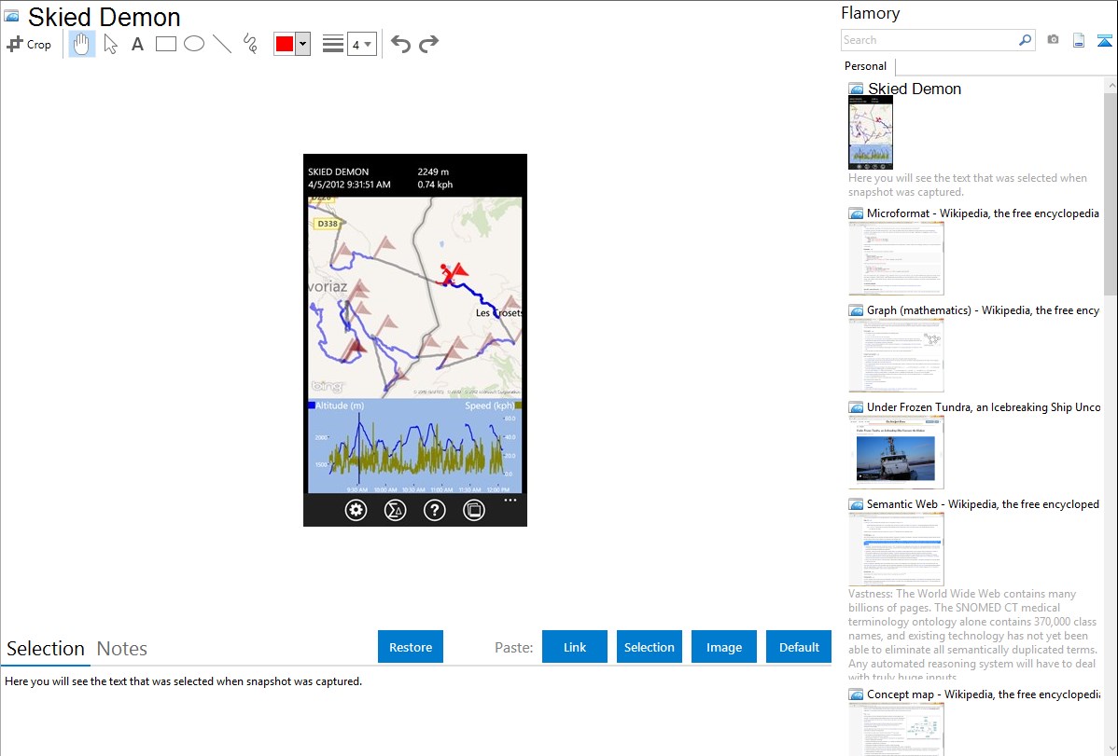Pick the straight line tool
This screenshot has width=1118, height=756.
(x=222, y=44)
